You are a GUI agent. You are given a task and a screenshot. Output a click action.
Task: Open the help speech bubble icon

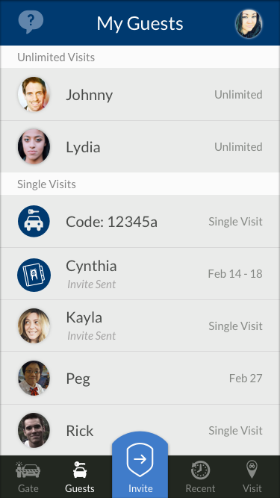click(31, 22)
